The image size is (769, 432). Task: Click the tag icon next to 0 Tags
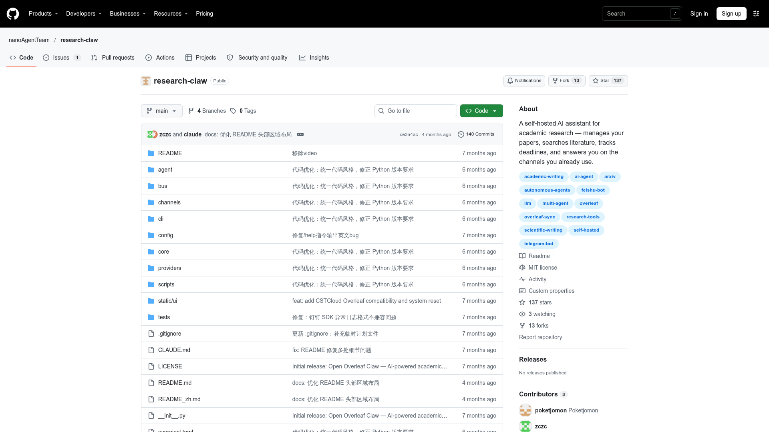point(233,111)
